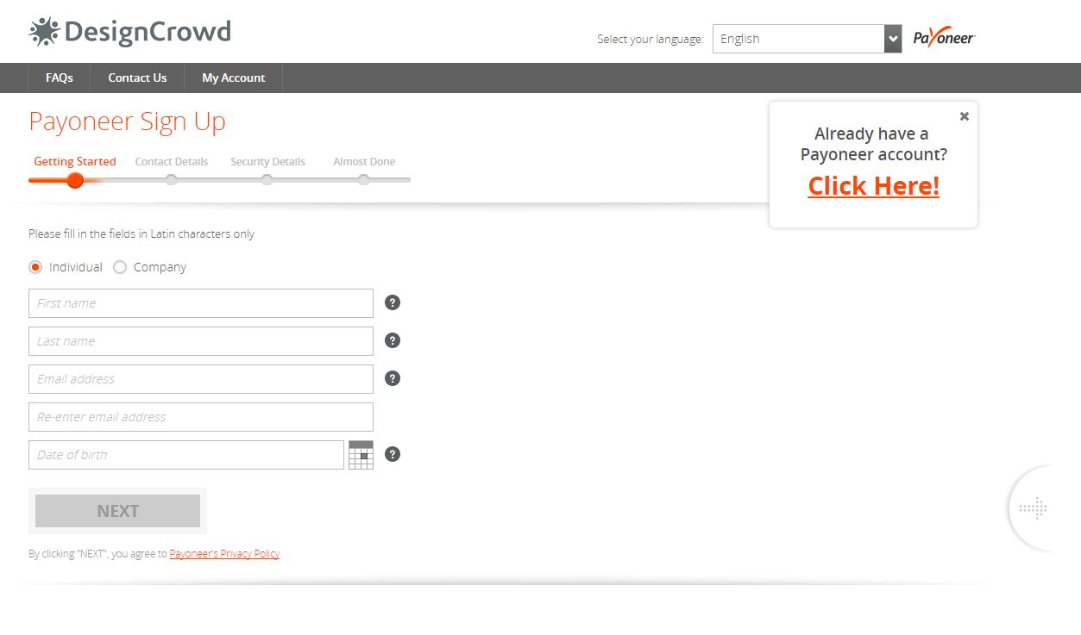Click the DesignCrowd logo
This screenshot has width=1081, height=635.
click(130, 32)
